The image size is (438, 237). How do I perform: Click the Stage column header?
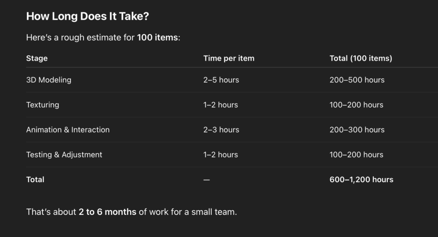(37, 58)
